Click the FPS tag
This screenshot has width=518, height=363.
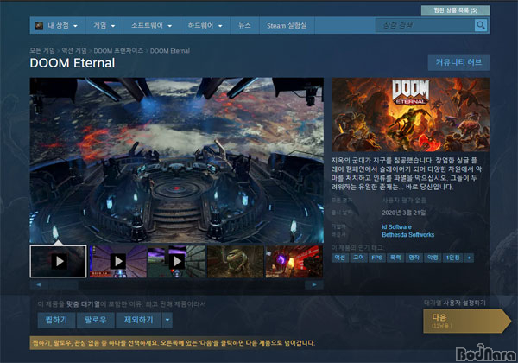[x=377, y=258]
